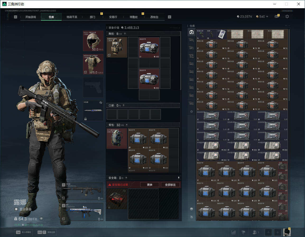
Task: Open the flag icon in bottom bar
Action: pyautogui.click(x=243, y=232)
